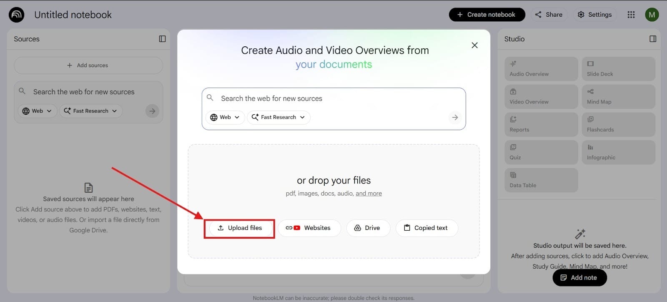The width and height of the screenshot is (667, 302).
Task: Click "Saved sources will appear here" text
Action: click(88, 199)
